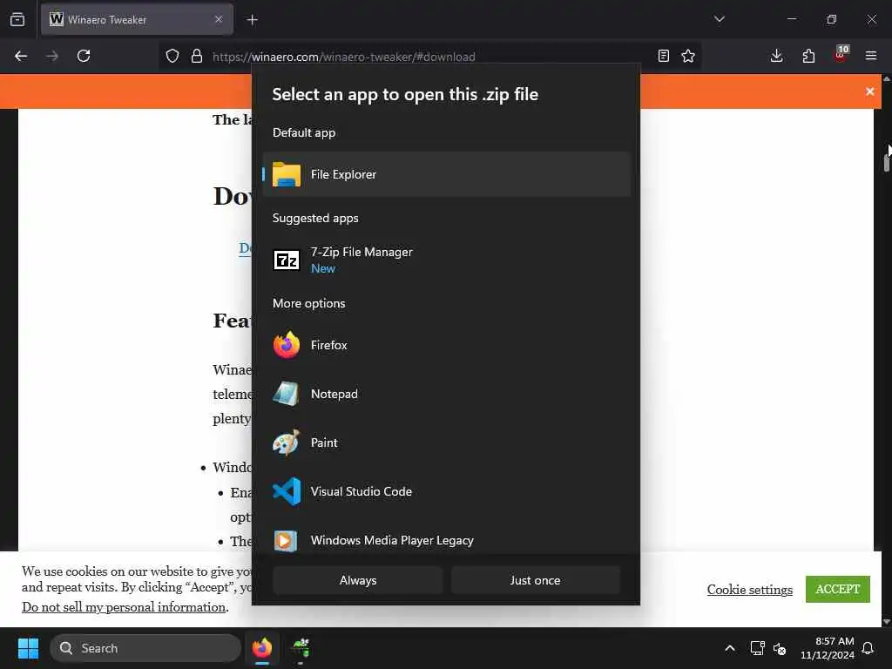892x669 pixels.
Task: Open Do not sell my personal information link
Action: point(124,607)
